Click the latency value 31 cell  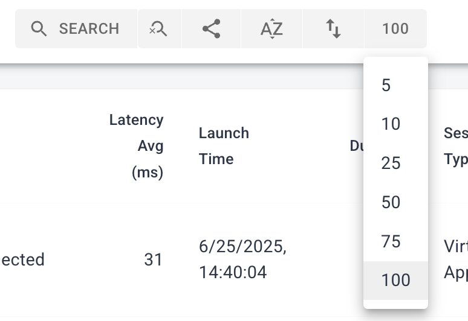click(x=153, y=259)
